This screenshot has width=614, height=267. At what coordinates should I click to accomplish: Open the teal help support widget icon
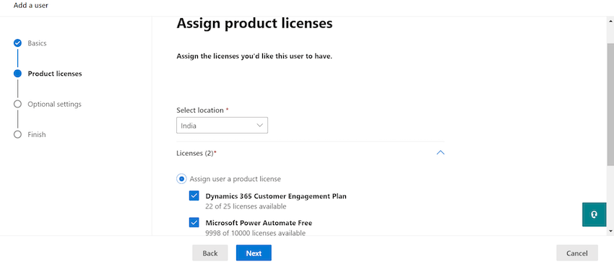tap(594, 214)
